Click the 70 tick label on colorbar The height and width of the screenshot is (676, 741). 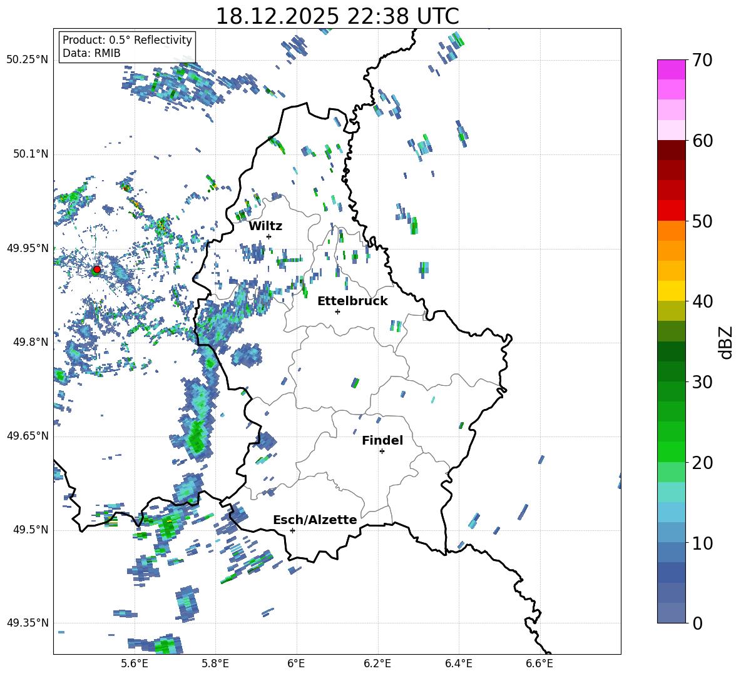[704, 61]
